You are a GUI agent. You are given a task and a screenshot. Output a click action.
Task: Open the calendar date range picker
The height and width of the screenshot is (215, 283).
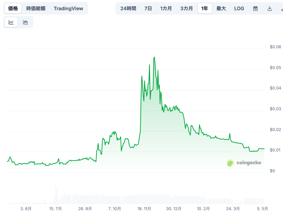click(255, 9)
